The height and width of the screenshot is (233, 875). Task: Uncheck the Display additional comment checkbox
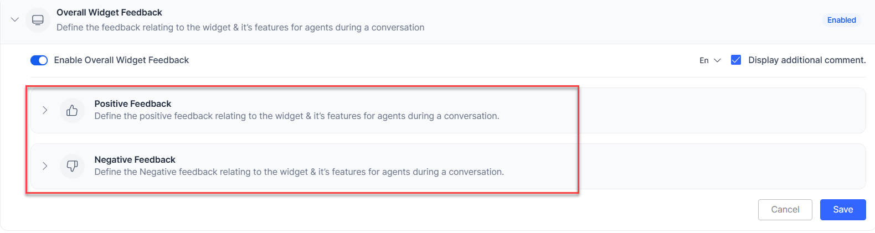pos(736,60)
